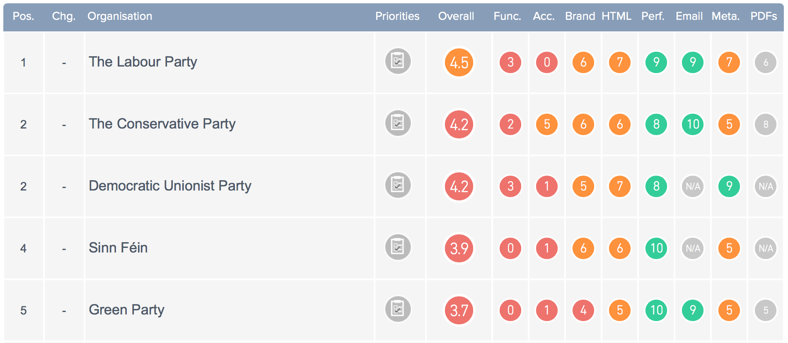This screenshot has height=343, width=788.
Task: Click Labour Party overall score 4.5
Action: tap(459, 62)
